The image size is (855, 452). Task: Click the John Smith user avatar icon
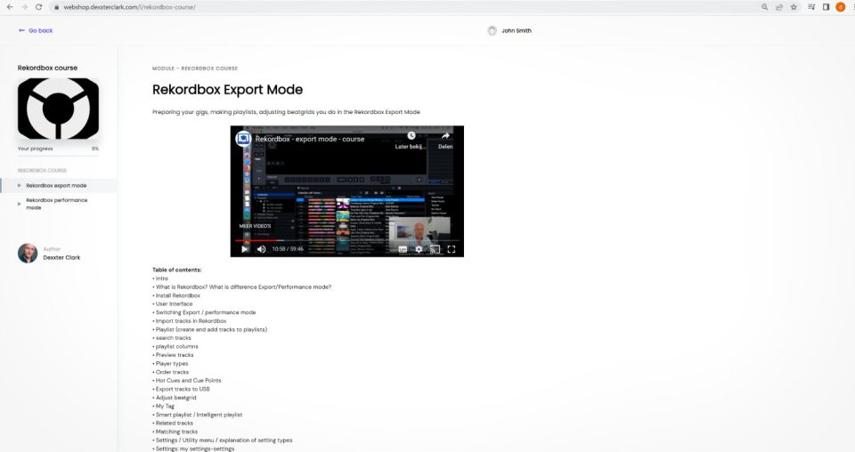pos(492,30)
